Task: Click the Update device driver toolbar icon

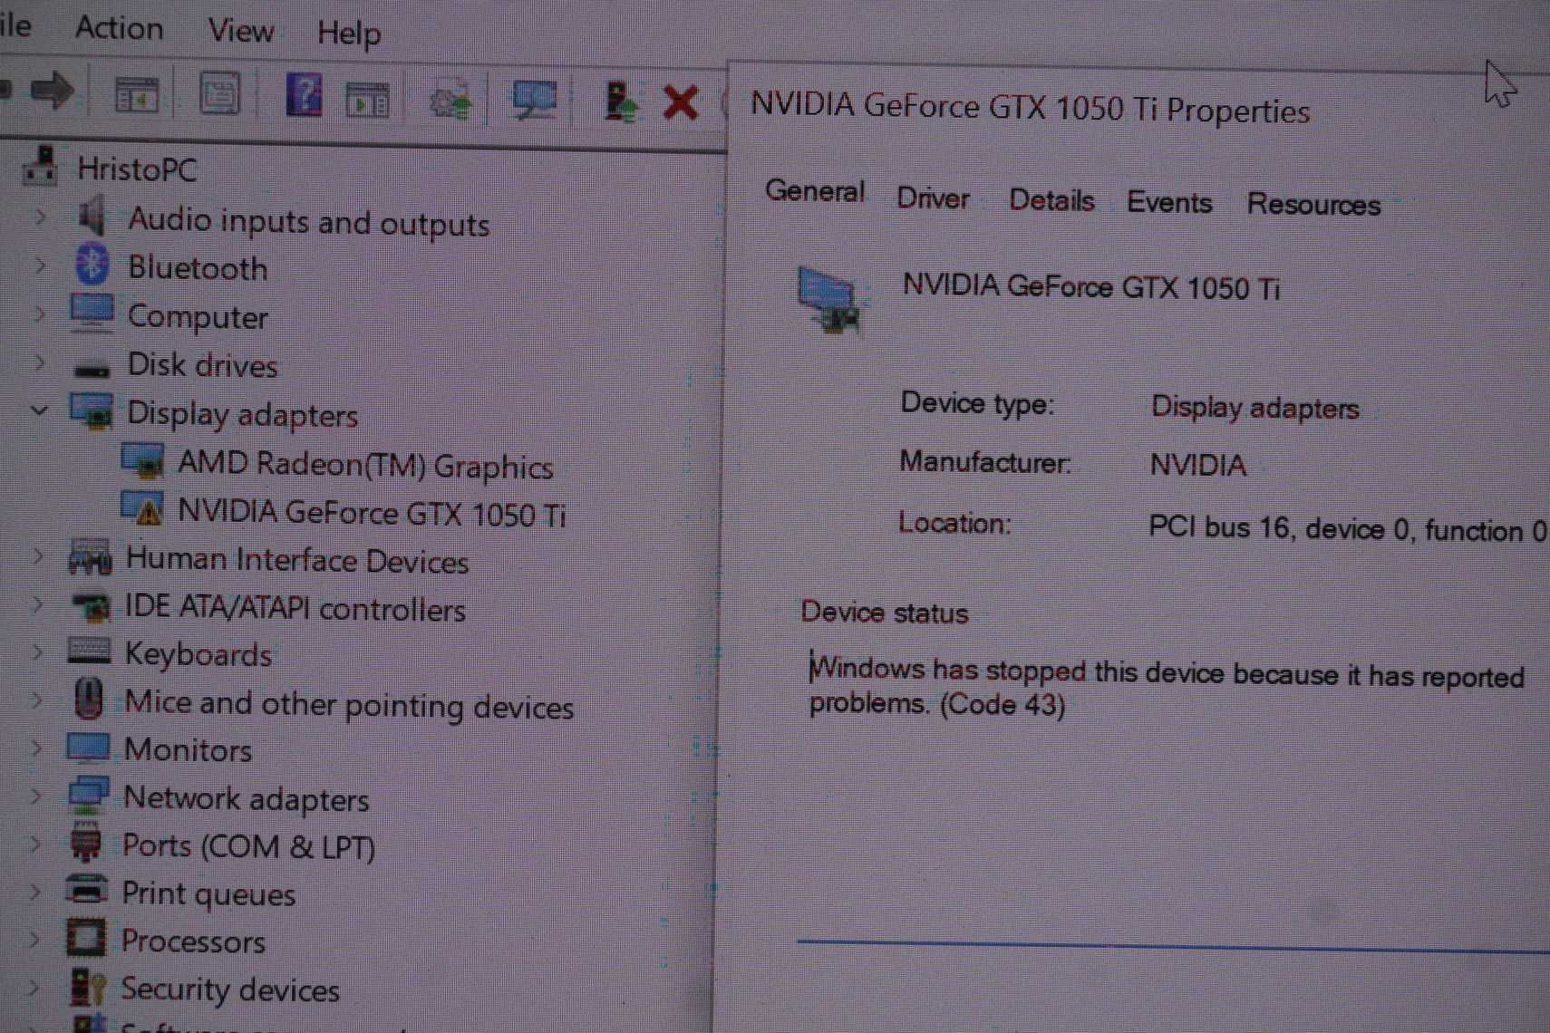Action: [450, 99]
